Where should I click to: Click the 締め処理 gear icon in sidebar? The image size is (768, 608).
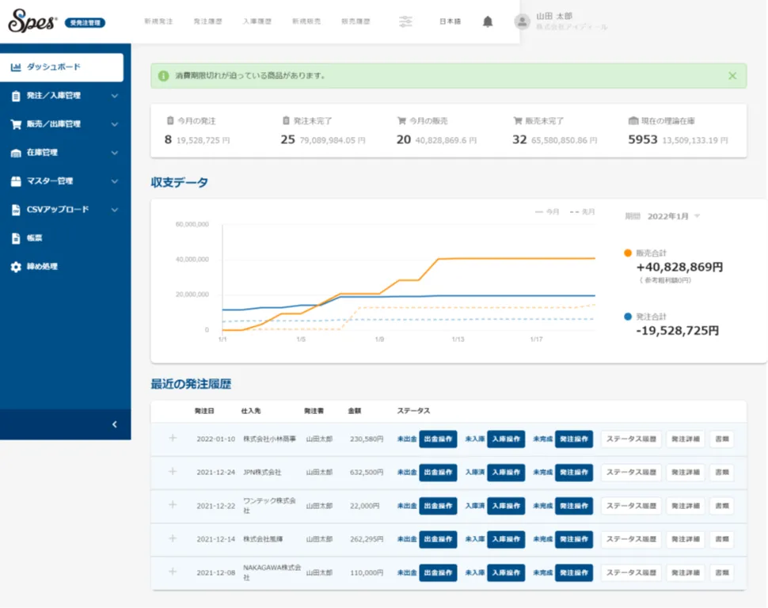16,267
